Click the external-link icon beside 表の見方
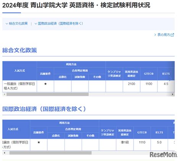 [x=172, y=35]
